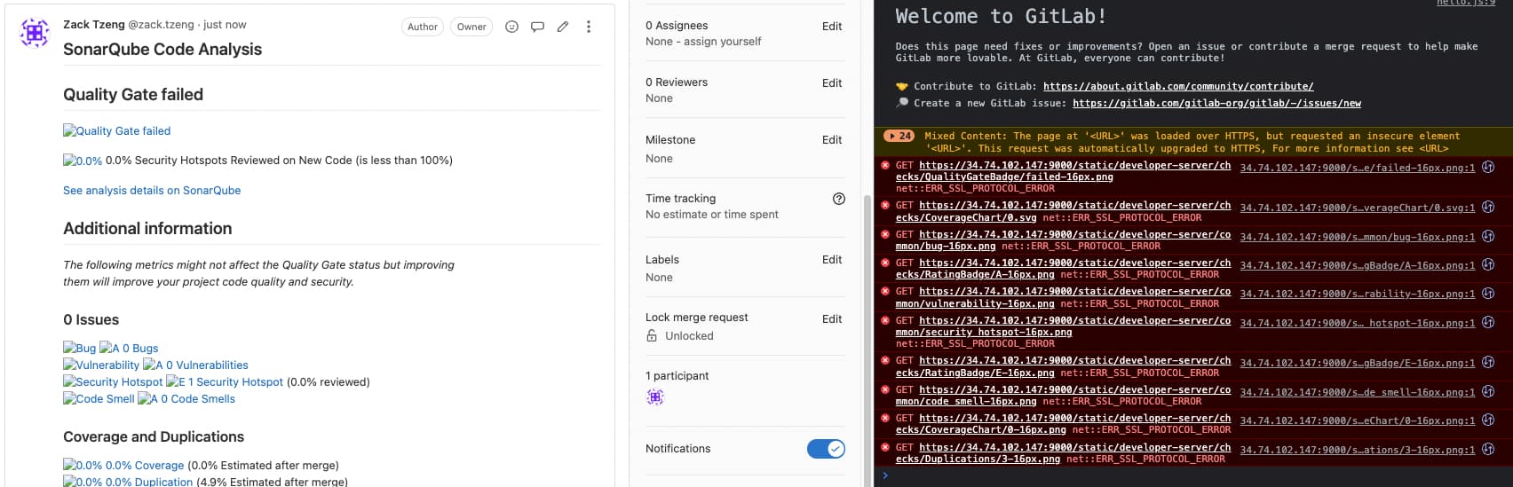Click the Author badge on the comment
The image size is (1513, 487).
(423, 27)
